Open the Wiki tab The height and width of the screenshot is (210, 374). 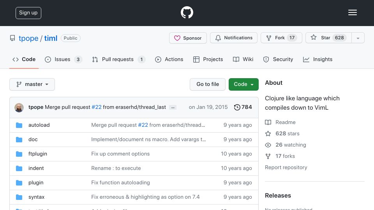pos(243,59)
